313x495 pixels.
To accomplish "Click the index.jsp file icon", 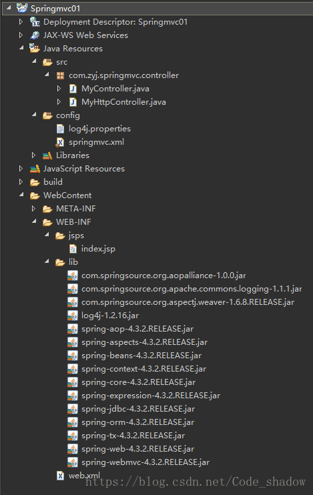I will pos(73,249).
